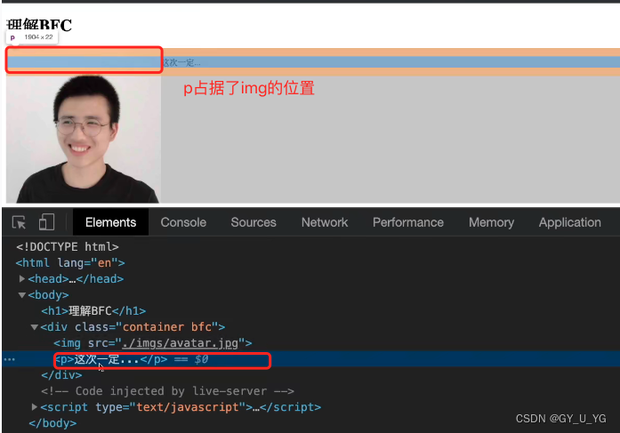This screenshot has width=620, height=433.
Task: Select the live-server comment row
Action: pos(167,391)
